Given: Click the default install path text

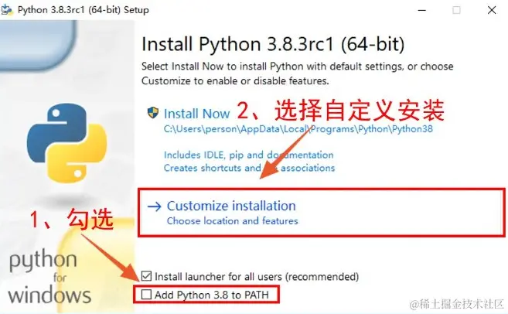Looking at the screenshot, I should (298, 129).
